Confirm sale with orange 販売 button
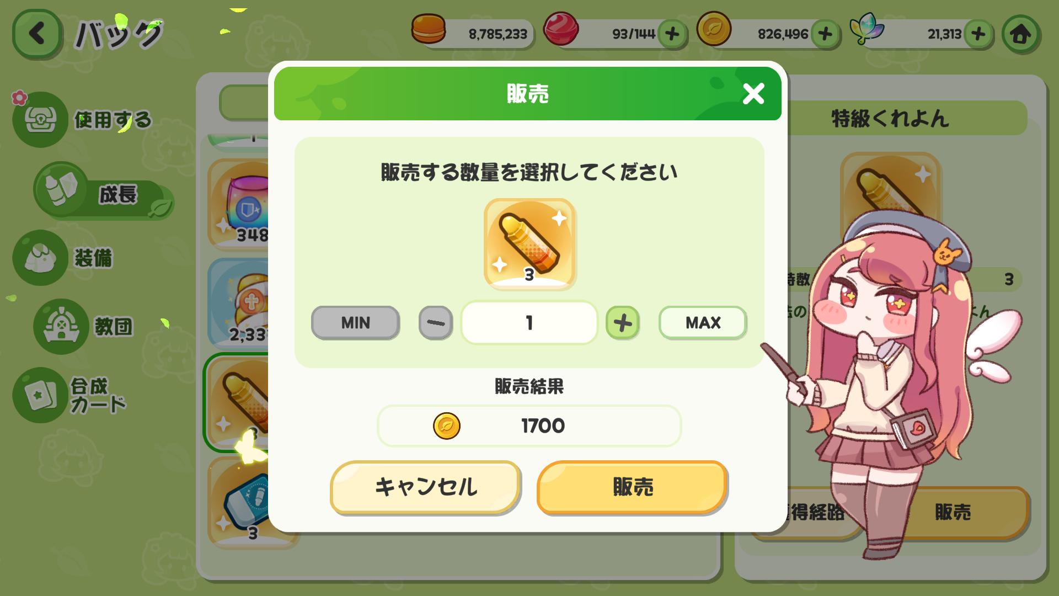The image size is (1059, 596). pos(633,487)
